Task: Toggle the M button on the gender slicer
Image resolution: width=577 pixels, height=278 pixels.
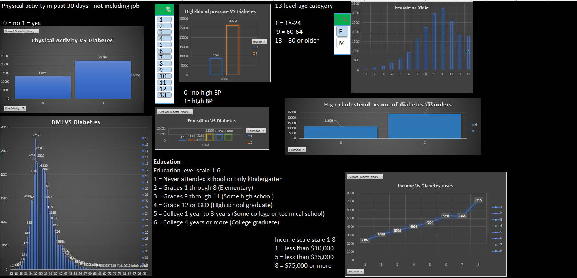Action: pyautogui.click(x=342, y=43)
